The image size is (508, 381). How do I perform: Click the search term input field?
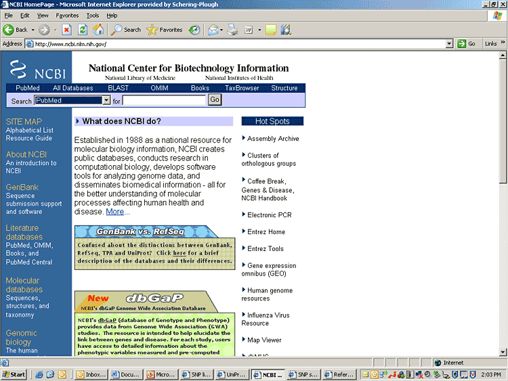tap(165, 100)
